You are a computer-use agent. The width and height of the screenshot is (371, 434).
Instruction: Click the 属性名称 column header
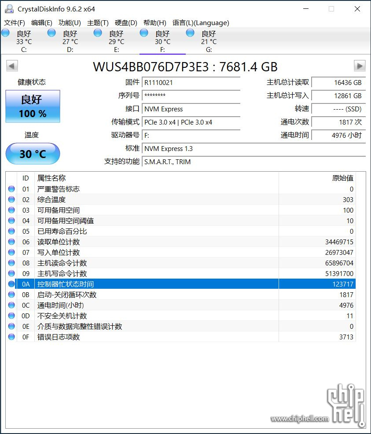pos(157,178)
